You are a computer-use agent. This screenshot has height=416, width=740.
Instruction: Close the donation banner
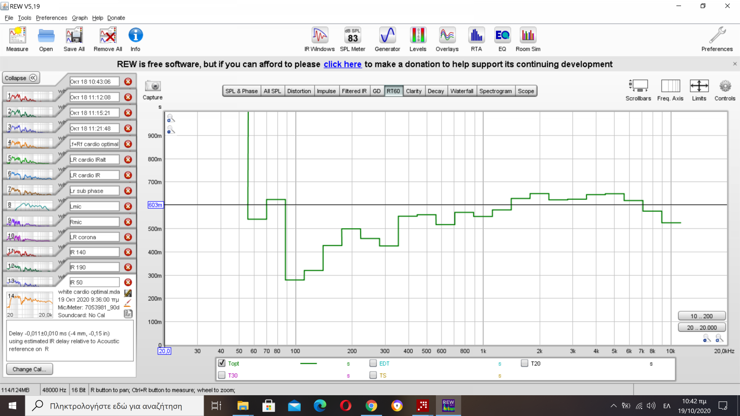point(735,64)
